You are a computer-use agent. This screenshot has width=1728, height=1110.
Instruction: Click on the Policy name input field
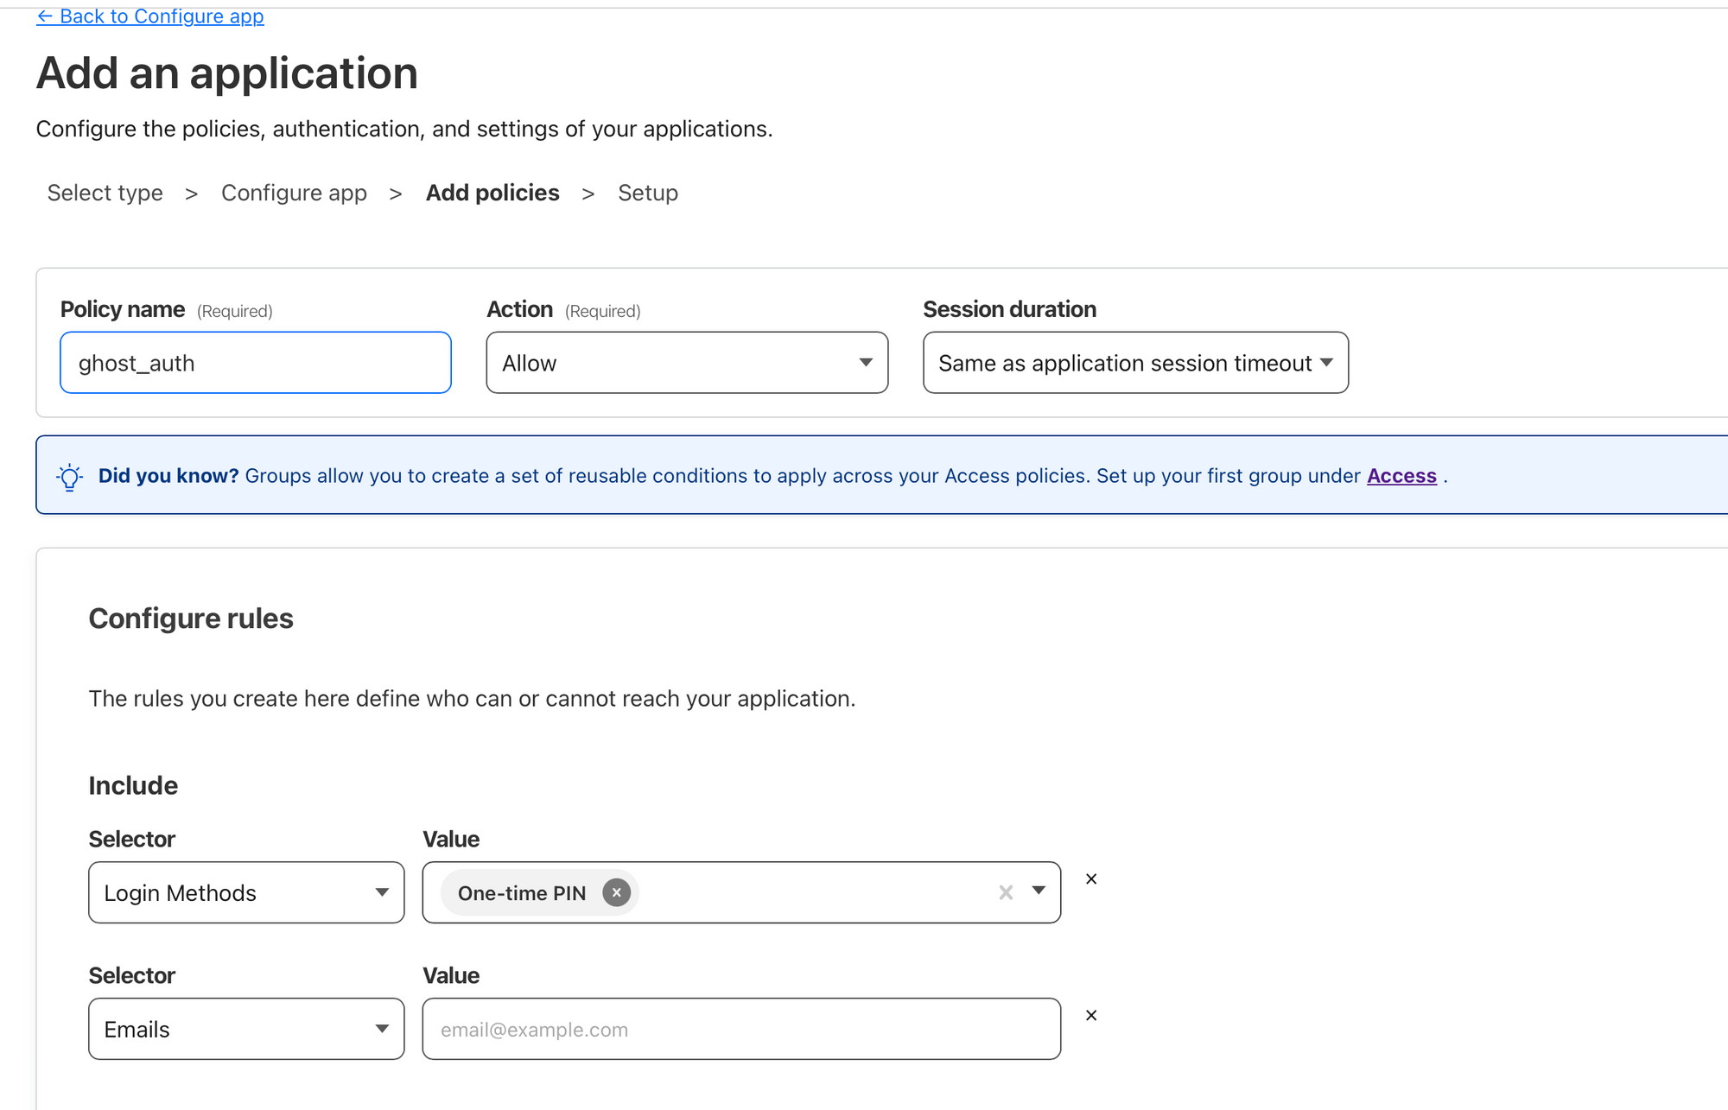tap(256, 363)
